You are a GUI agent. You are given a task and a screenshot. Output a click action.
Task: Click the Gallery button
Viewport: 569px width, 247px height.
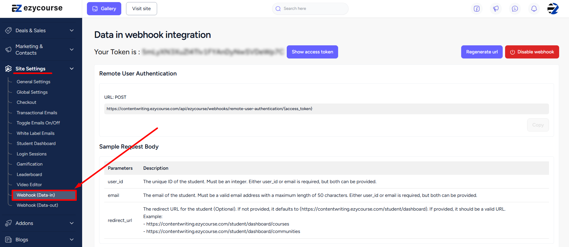coord(104,9)
